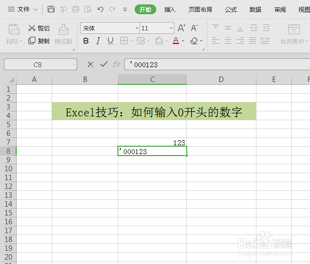Justify text alignment
This screenshot has width=310, height=264.
pyautogui.click(x=253, y=41)
